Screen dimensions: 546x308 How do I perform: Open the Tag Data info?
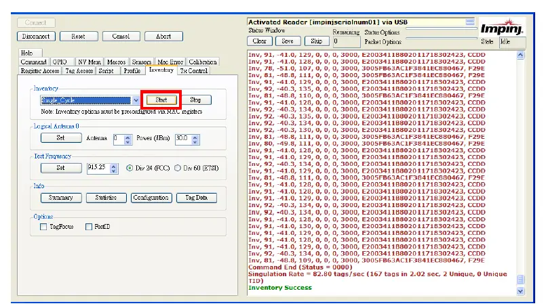[x=196, y=198]
